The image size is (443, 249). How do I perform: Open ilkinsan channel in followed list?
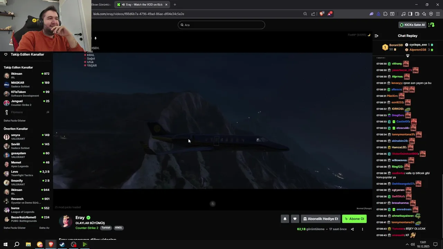(x=27, y=75)
